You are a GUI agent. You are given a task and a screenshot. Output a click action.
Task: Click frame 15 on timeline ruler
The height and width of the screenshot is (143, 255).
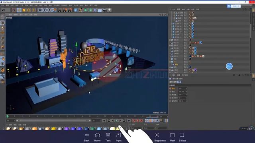[120, 116]
